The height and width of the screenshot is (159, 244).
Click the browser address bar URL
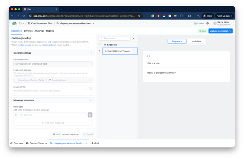(x=84, y=16)
